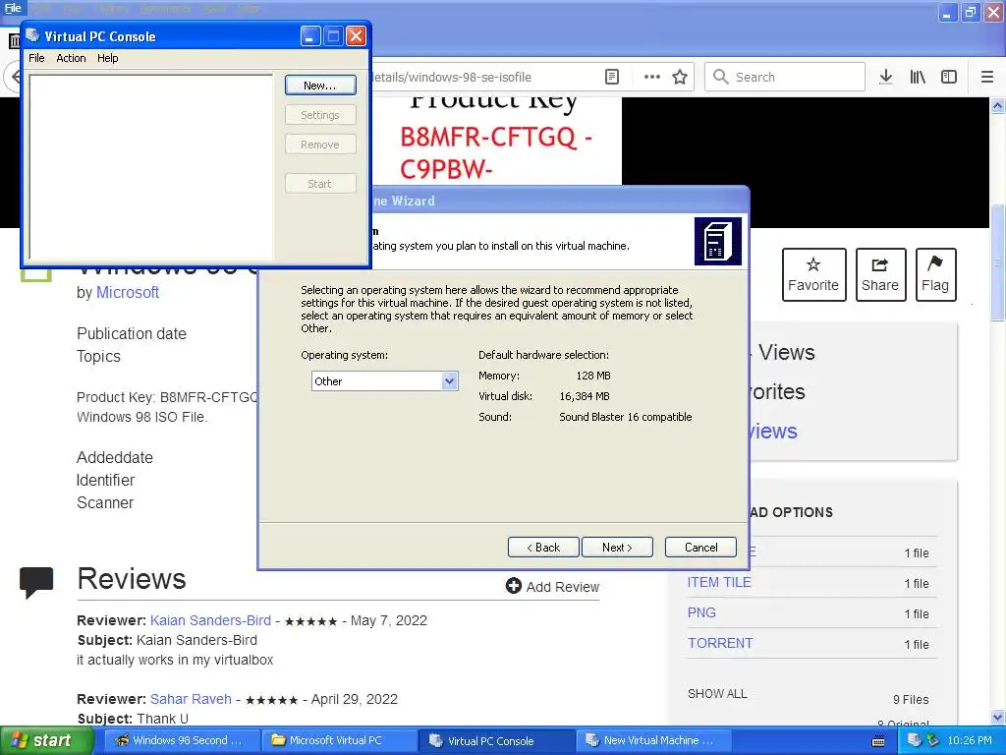Click scrollbar down arrow of page
The width and height of the screenshot is (1006, 755).
tap(998, 717)
